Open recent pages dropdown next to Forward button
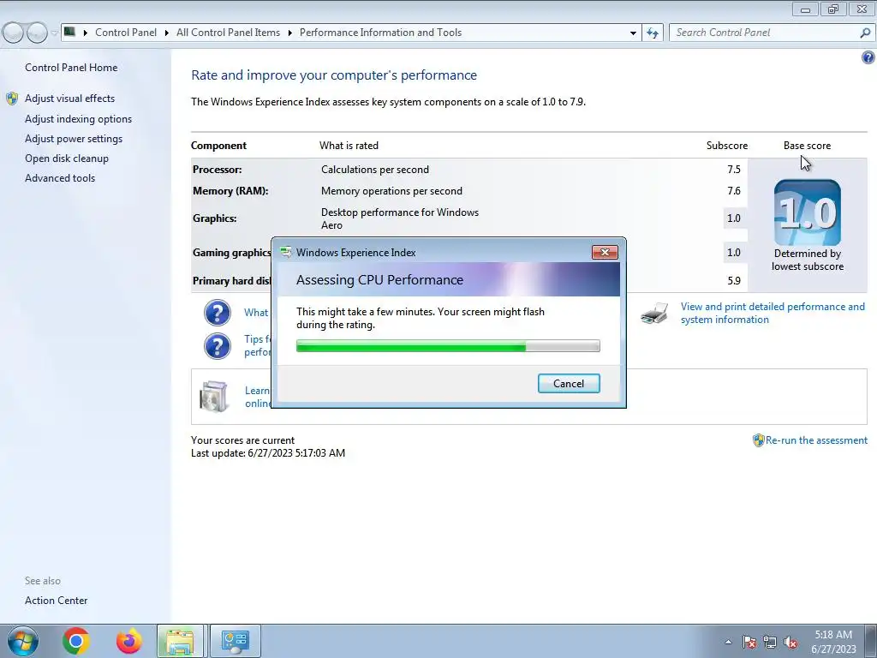Image resolution: width=877 pixels, height=658 pixels. pyautogui.click(x=54, y=33)
